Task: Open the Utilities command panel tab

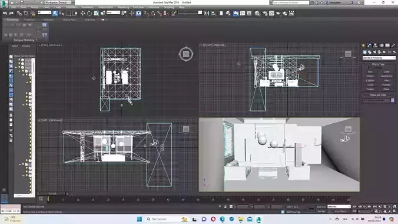Action: click(393, 45)
